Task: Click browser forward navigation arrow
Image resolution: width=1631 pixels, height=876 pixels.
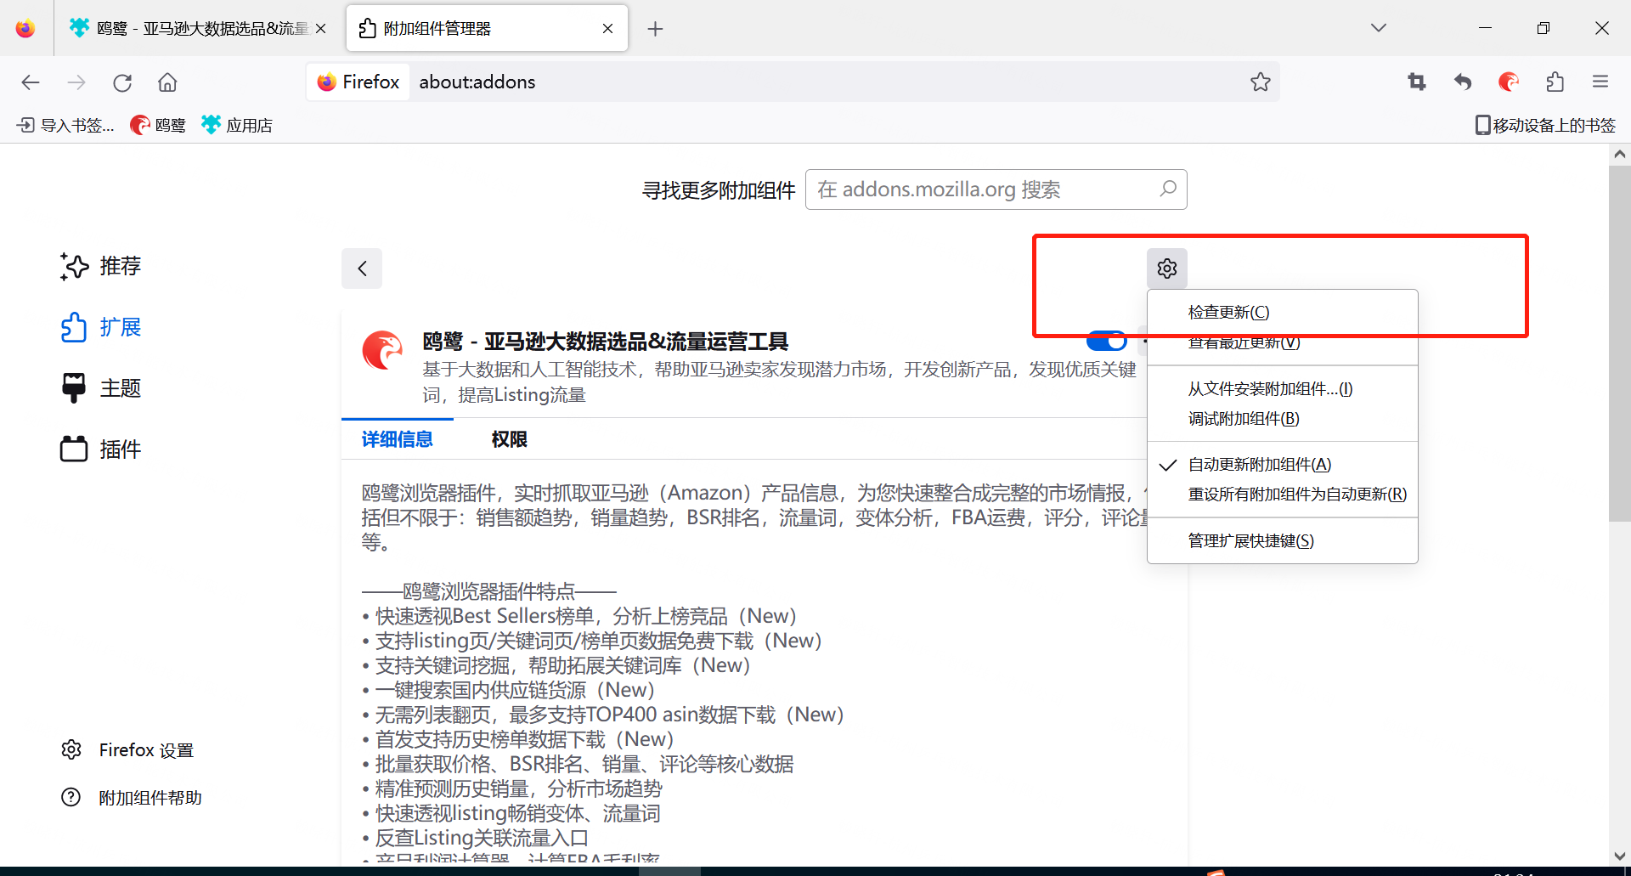Action: coord(76,82)
